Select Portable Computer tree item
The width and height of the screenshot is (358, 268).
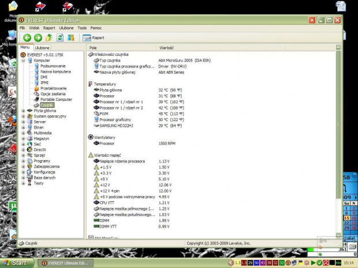tap(56, 99)
